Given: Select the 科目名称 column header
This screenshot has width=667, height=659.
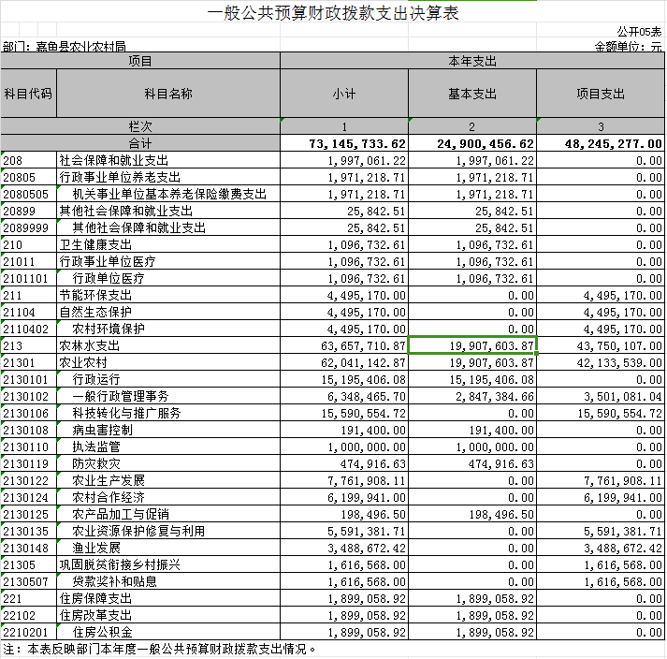Looking at the screenshot, I should (168, 94).
